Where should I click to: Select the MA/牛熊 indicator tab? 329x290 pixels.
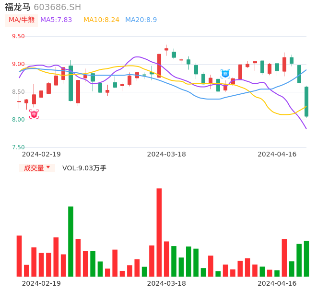point(22,20)
